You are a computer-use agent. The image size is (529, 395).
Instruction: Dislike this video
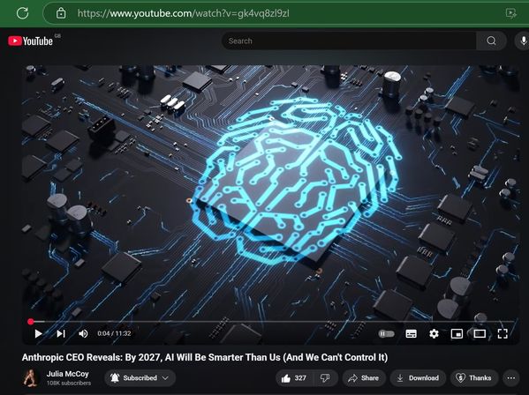tap(325, 378)
